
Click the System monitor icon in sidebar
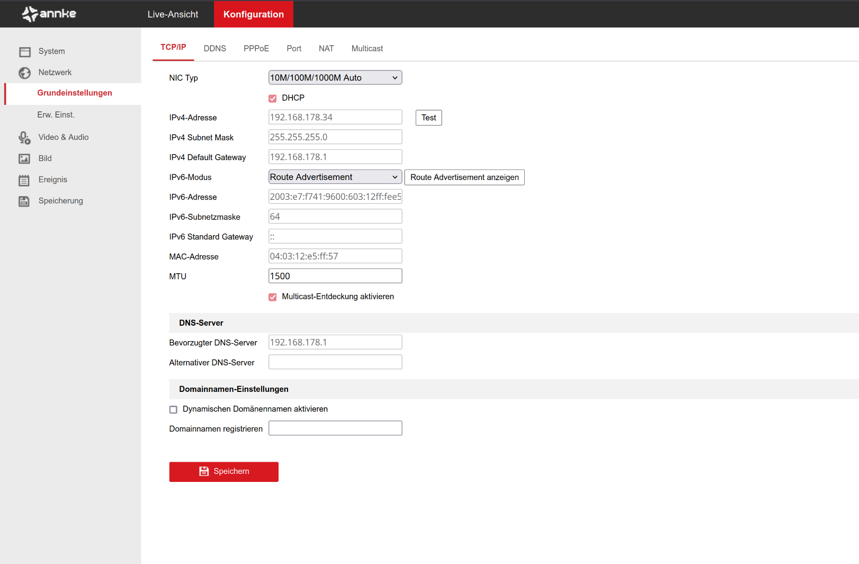click(x=25, y=51)
